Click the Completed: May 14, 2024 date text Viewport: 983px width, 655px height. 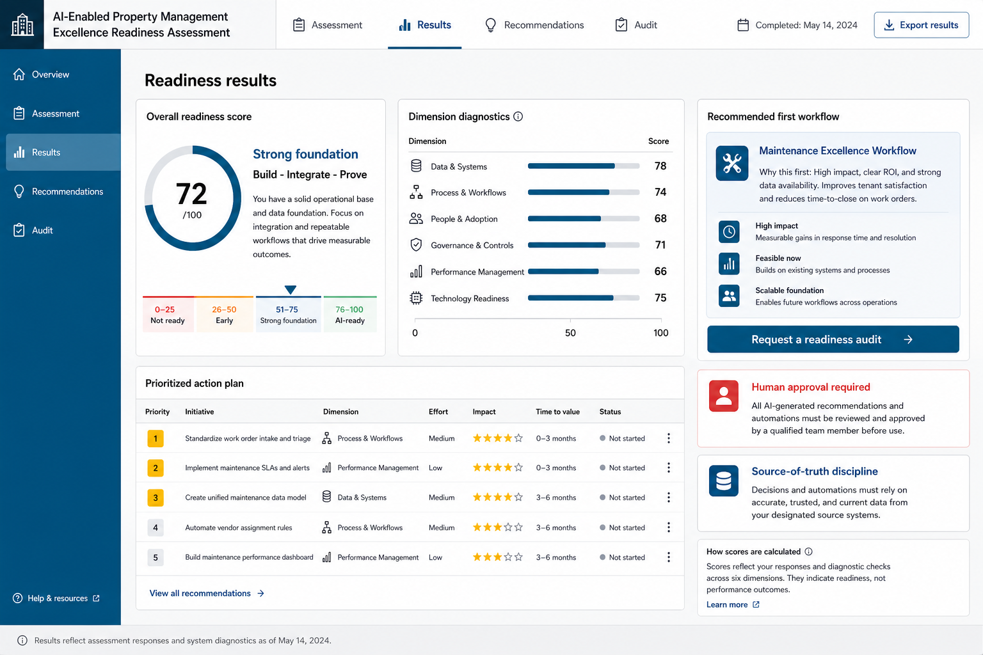pos(806,25)
